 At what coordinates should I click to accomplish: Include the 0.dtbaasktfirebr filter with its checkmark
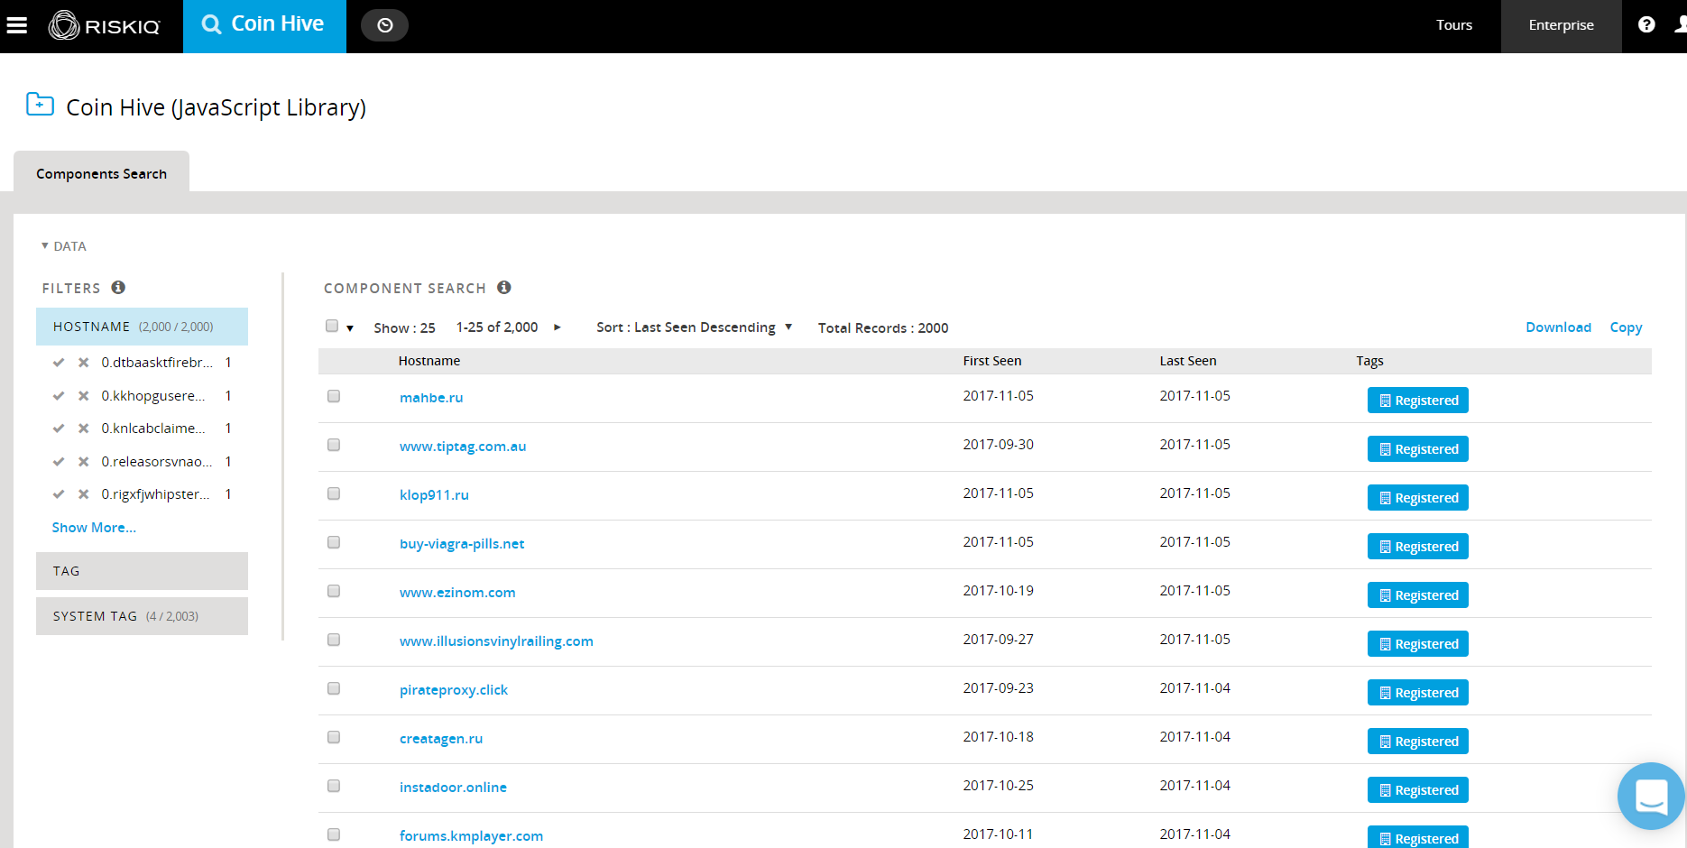[59, 363]
